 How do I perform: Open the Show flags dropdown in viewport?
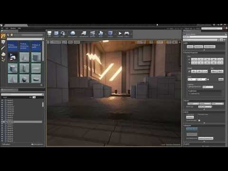tap(70, 42)
